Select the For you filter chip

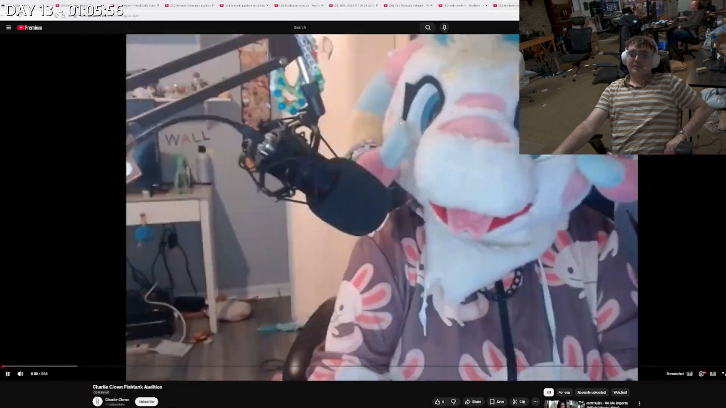pos(564,393)
